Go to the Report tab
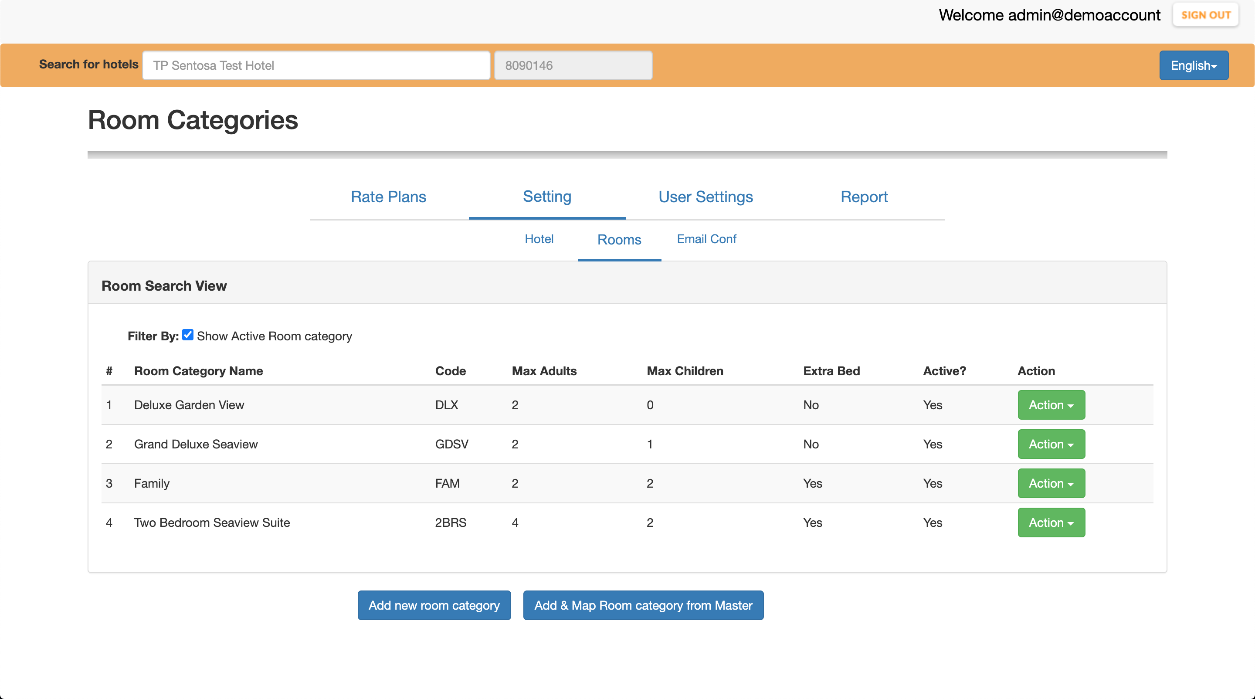This screenshot has height=699, width=1255. click(x=864, y=197)
